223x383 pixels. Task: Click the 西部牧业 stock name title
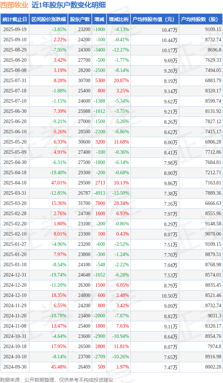(x=14, y=5)
